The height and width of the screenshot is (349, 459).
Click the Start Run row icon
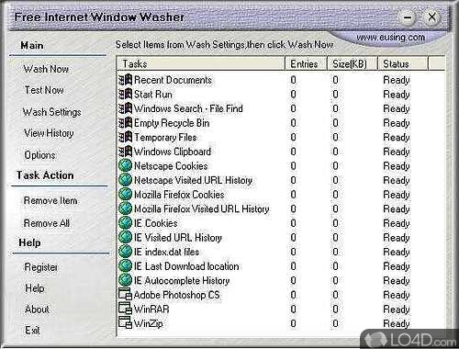click(126, 95)
